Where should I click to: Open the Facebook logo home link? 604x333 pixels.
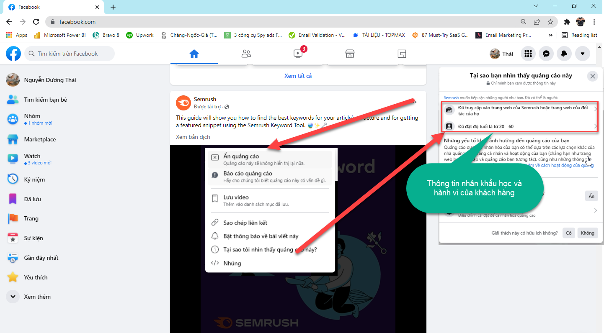click(x=13, y=54)
